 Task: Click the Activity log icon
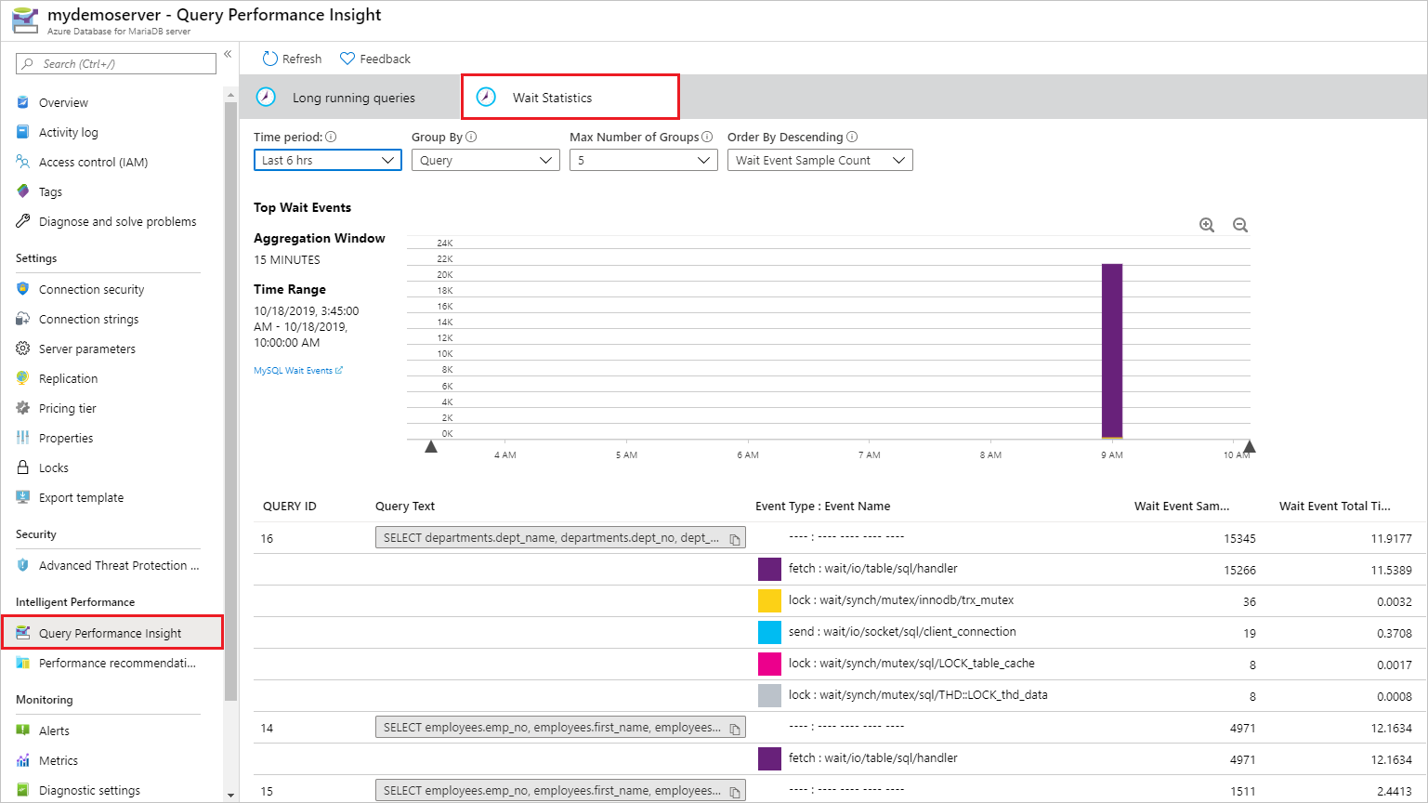(x=23, y=132)
